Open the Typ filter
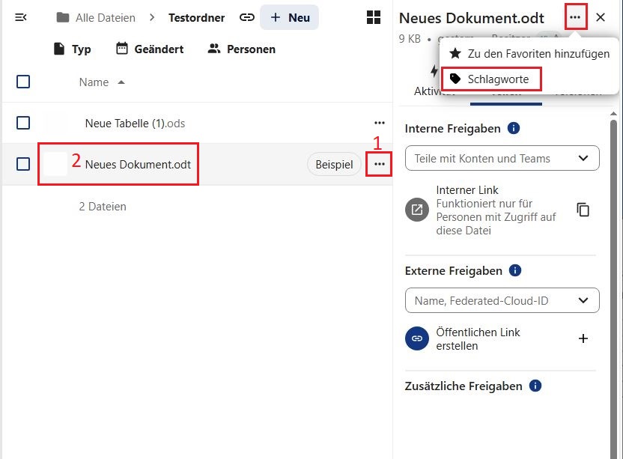This screenshot has width=623, height=459. click(x=72, y=49)
